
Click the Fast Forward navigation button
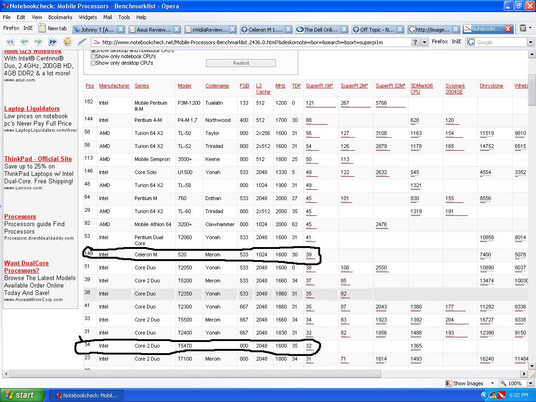click(x=53, y=42)
